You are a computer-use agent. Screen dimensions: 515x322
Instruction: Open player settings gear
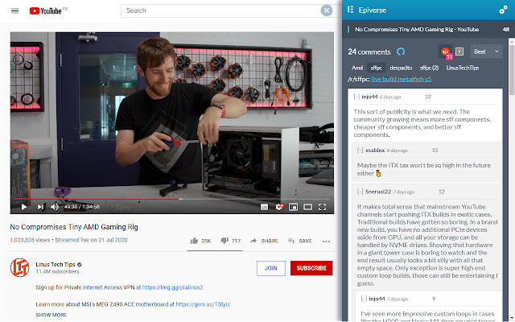pyautogui.click(x=279, y=206)
